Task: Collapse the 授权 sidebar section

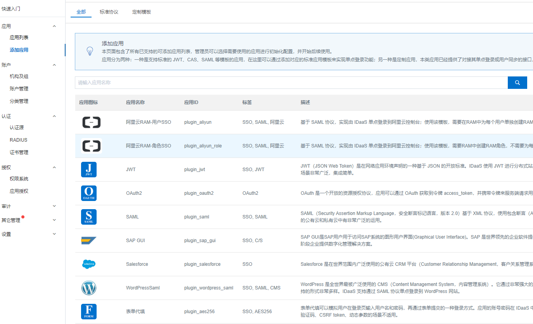Action: pyautogui.click(x=54, y=168)
